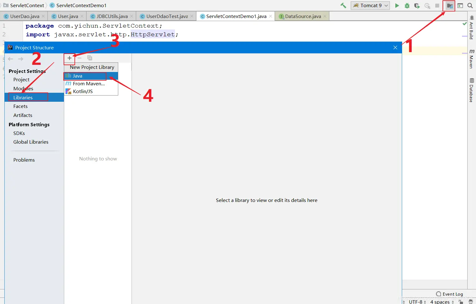Click the Copy library icon
This screenshot has height=304, width=476.
coord(89,58)
